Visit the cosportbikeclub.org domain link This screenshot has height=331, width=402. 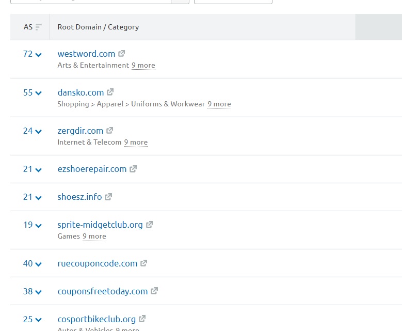97,320
